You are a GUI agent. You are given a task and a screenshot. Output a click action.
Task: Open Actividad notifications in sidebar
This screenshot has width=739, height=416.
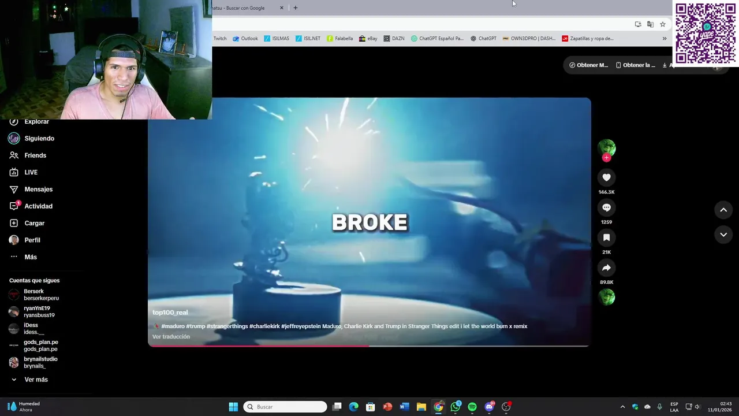click(31, 206)
